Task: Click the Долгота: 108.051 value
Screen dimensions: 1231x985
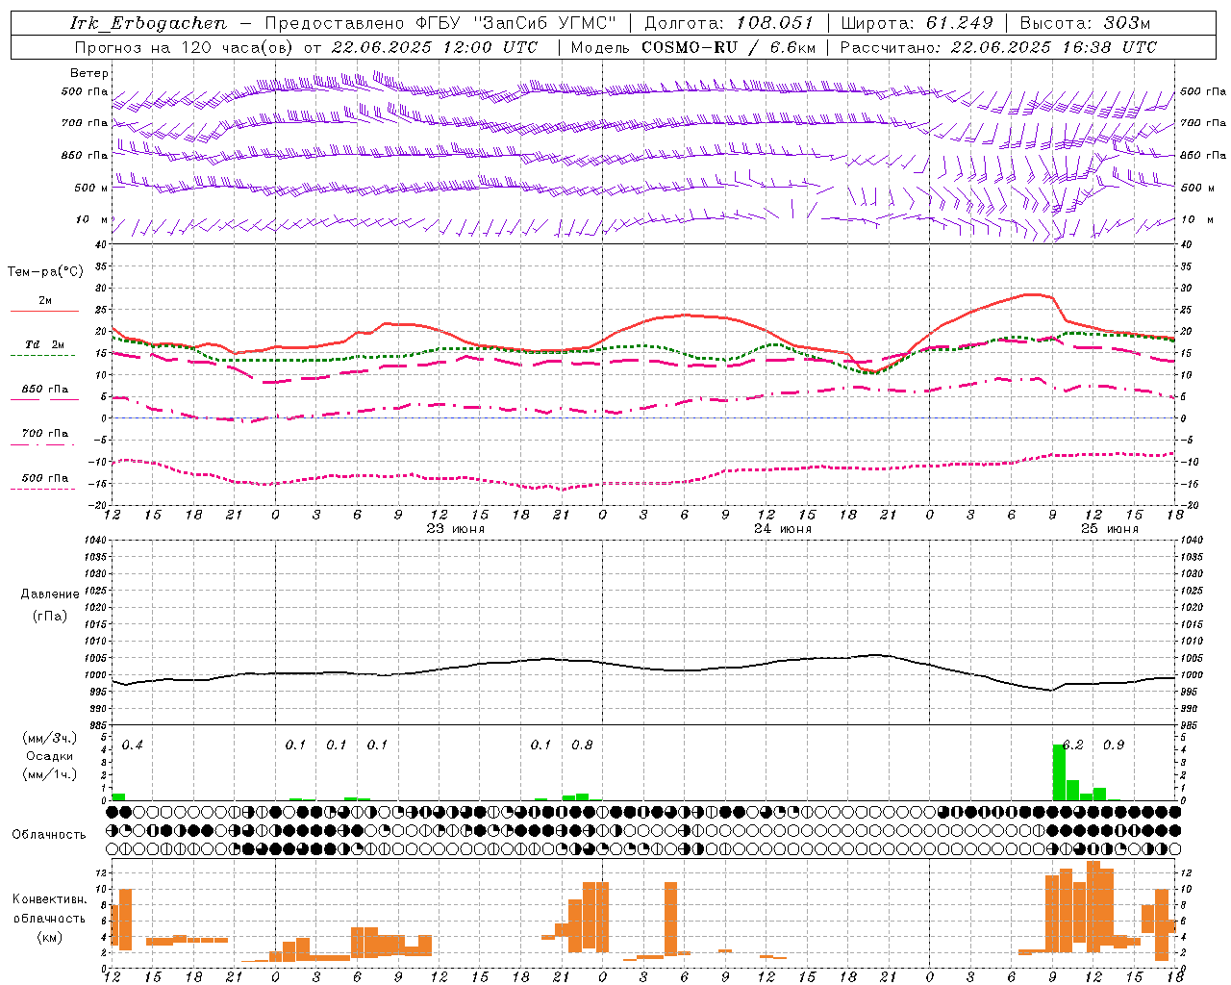Action: pyautogui.click(x=729, y=23)
